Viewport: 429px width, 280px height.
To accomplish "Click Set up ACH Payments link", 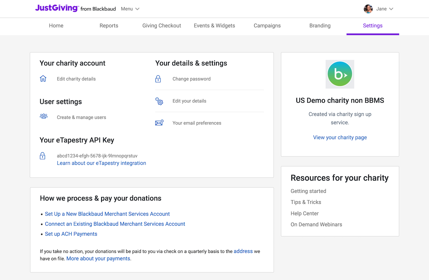I will coord(71,234).
